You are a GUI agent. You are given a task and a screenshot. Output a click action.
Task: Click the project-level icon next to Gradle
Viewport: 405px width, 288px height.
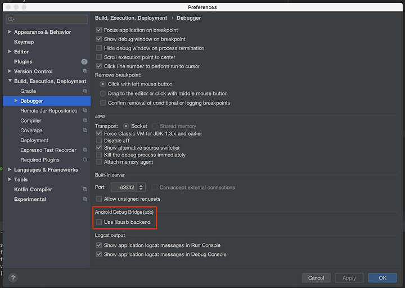[x=85, y=91]
